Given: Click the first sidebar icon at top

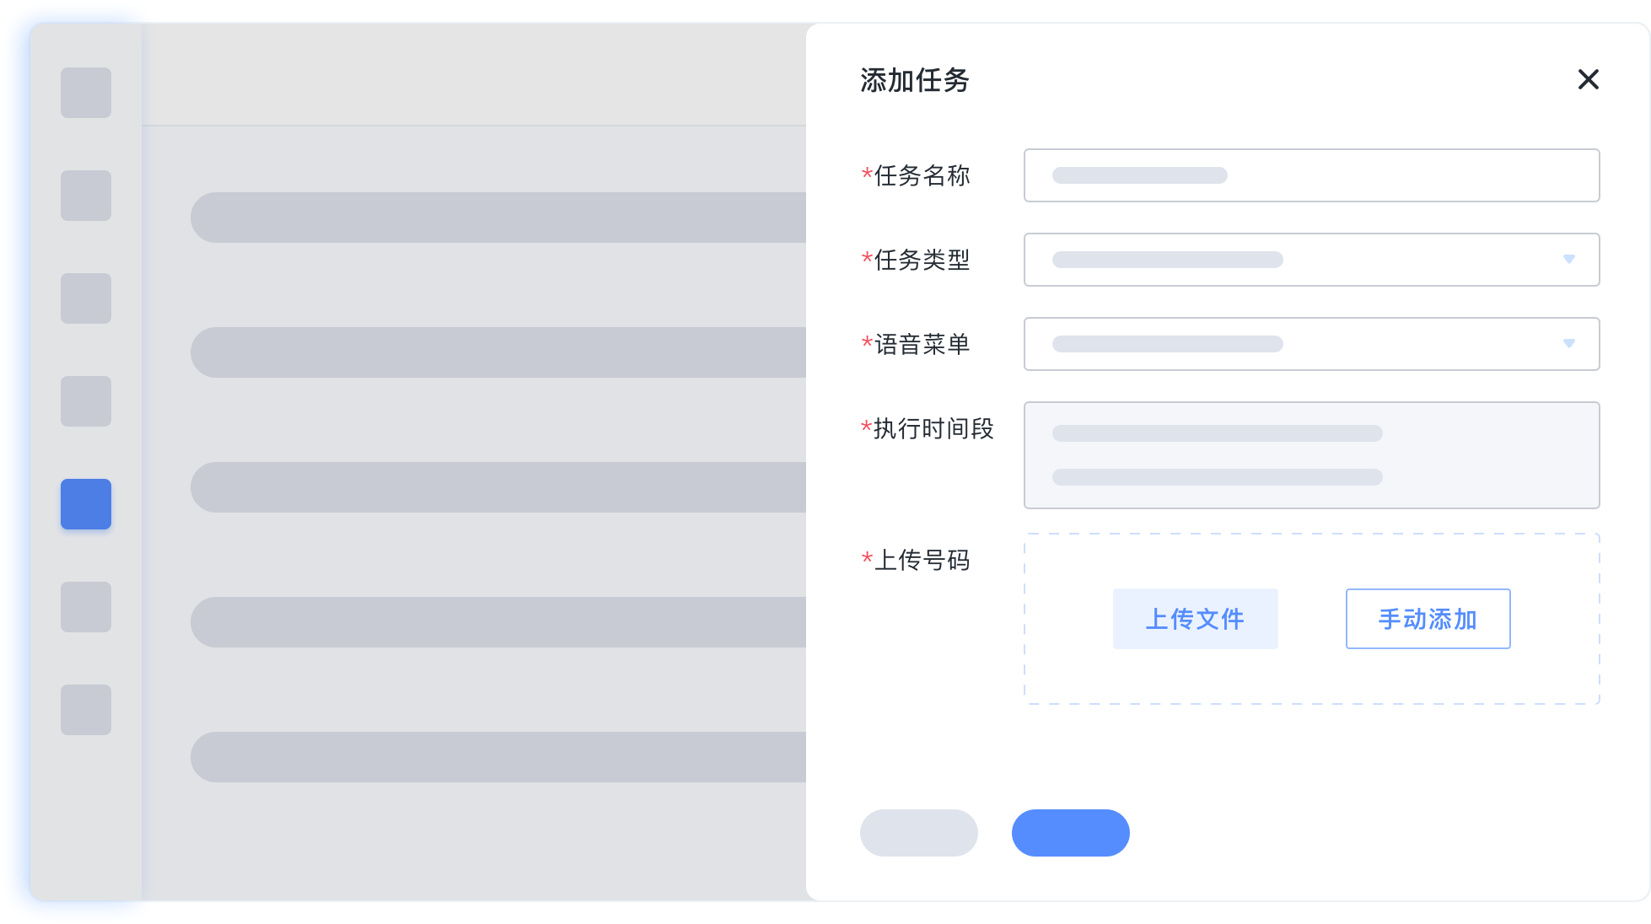Looking at the screenshot, I should pyautogui.click(x=86, y=93).
